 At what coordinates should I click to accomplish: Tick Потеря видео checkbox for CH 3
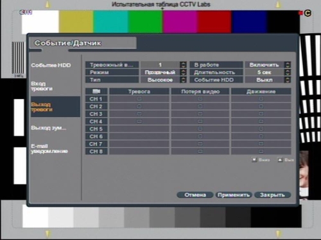[200, 114]
